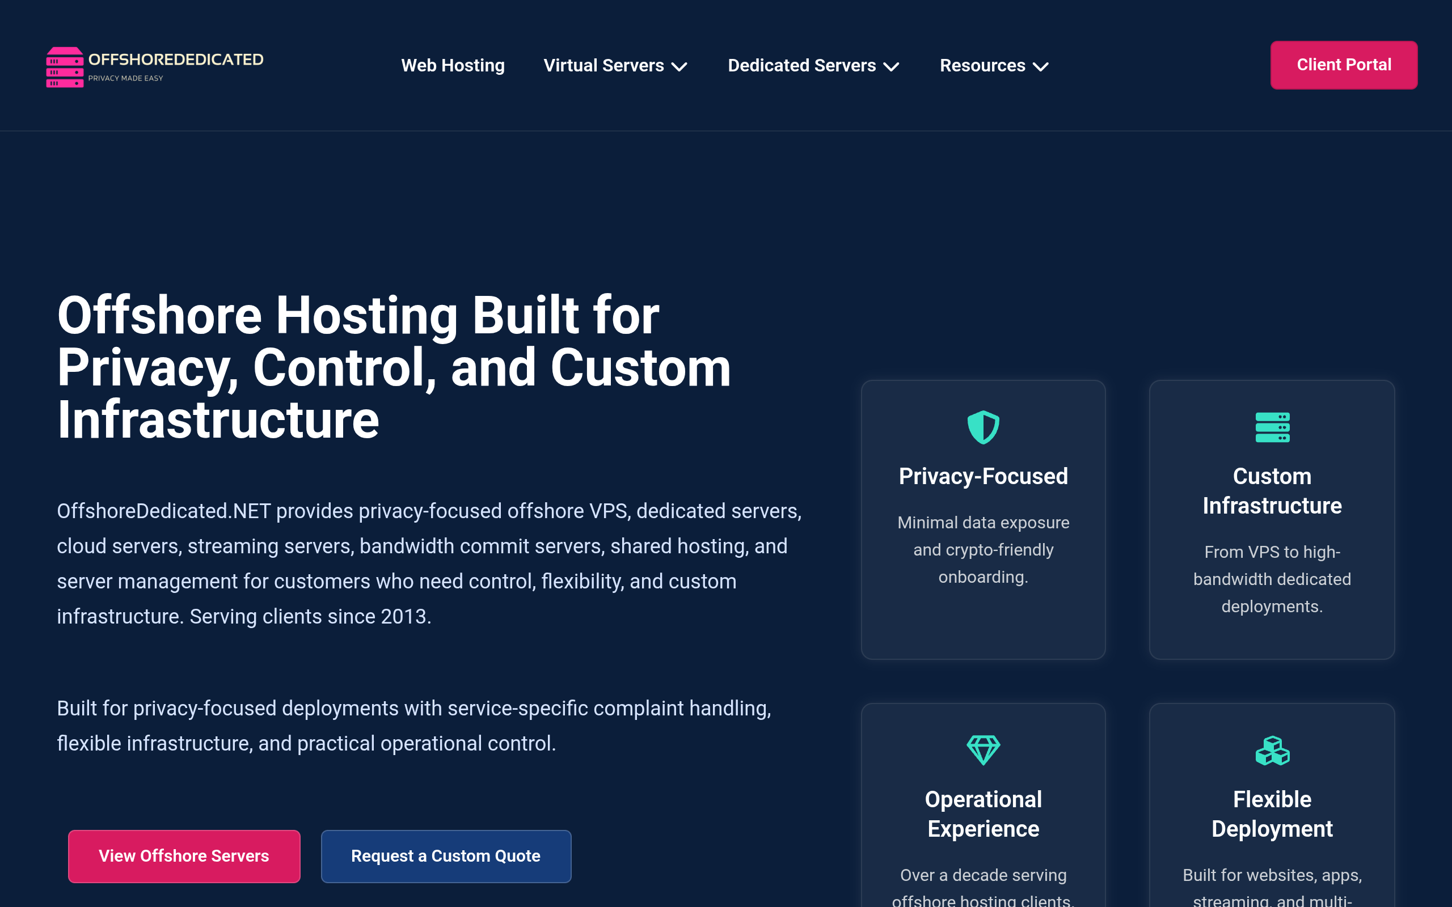The height and width of the screenshot is (907, 1452).
Task: Click the shield icon on Privacy-Focused card
Action: (x=984, y=427)
